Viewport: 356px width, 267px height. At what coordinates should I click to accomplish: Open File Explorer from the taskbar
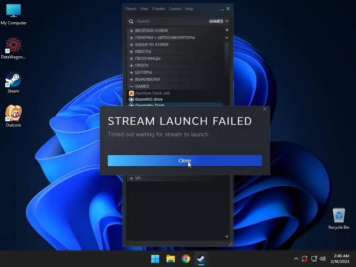170,259
